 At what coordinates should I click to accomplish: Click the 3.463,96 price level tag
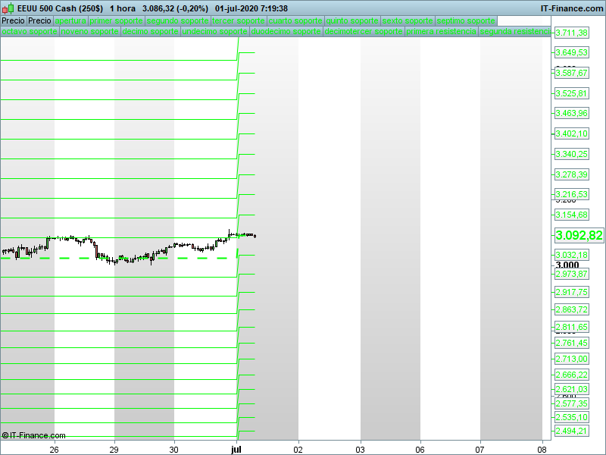(572, 113)
